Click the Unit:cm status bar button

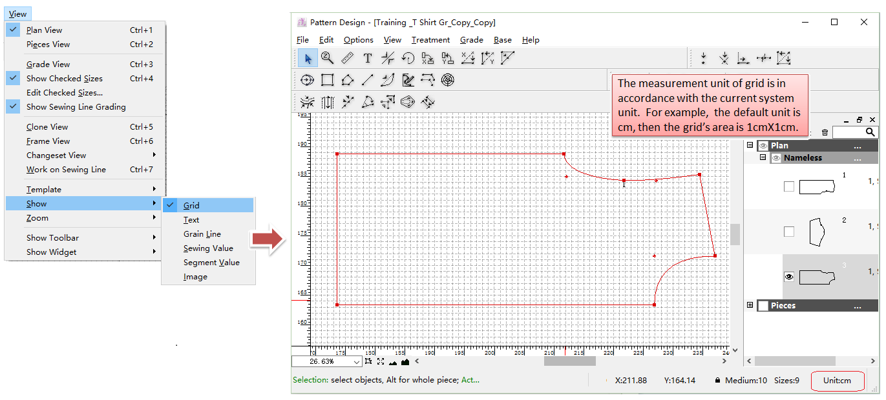tap(837, 381)
